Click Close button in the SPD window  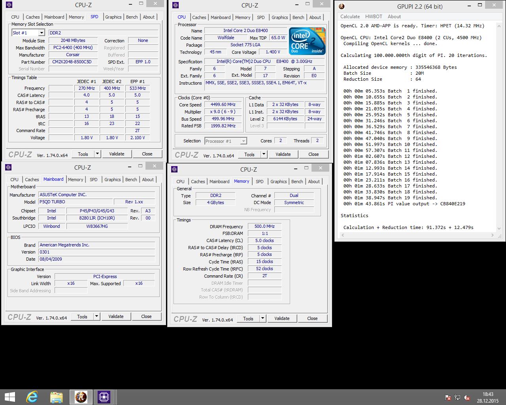tap(147, 154)
